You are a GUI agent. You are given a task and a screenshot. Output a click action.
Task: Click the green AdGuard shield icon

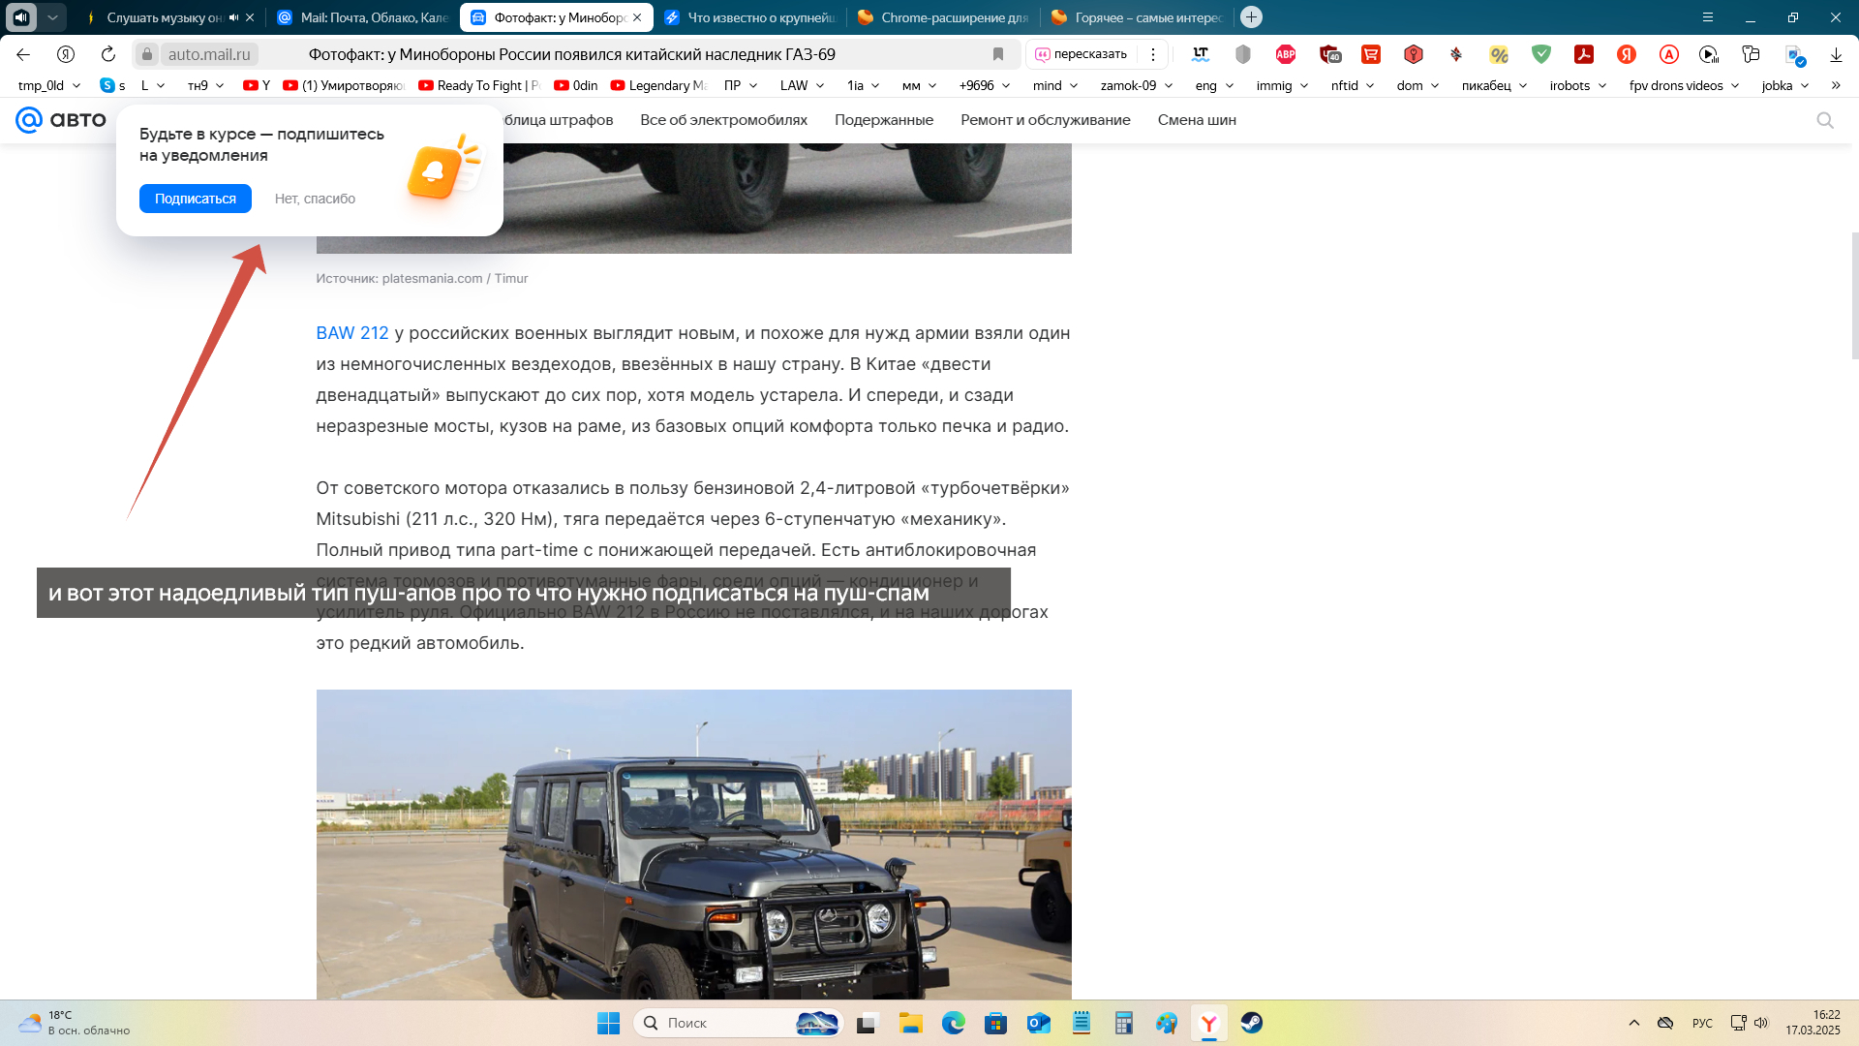click(x=1541, y=54)
